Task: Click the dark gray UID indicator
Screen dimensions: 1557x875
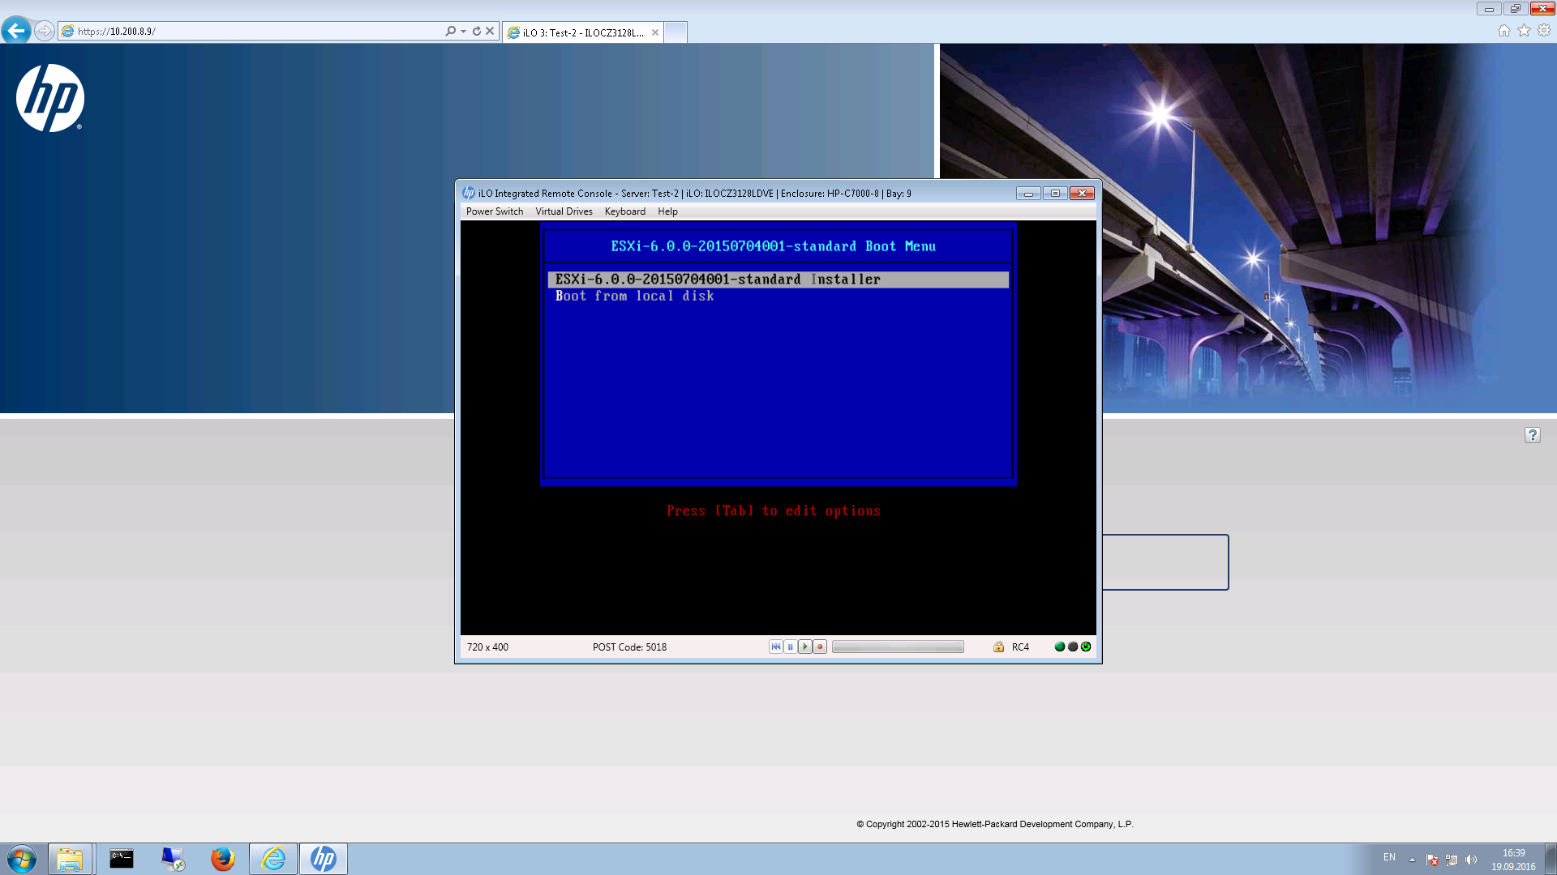Action: (1073, 647)
